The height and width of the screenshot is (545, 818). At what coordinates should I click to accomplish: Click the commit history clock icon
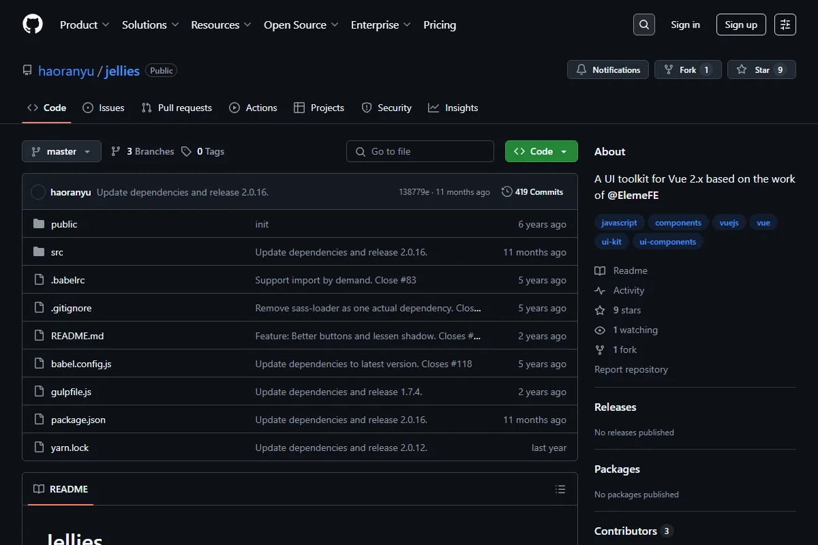506,192
